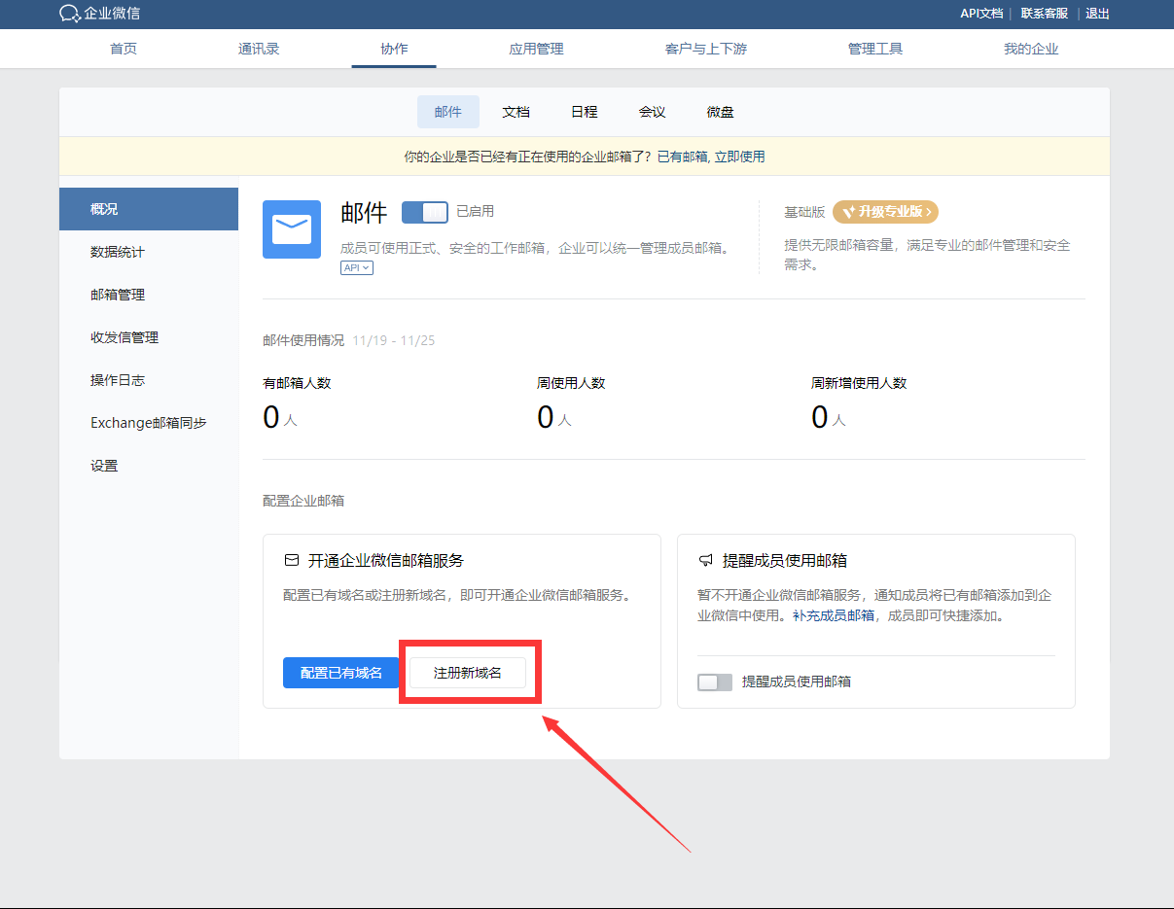Switch to the 文档 sub-tab

click(x=516, y=112)
